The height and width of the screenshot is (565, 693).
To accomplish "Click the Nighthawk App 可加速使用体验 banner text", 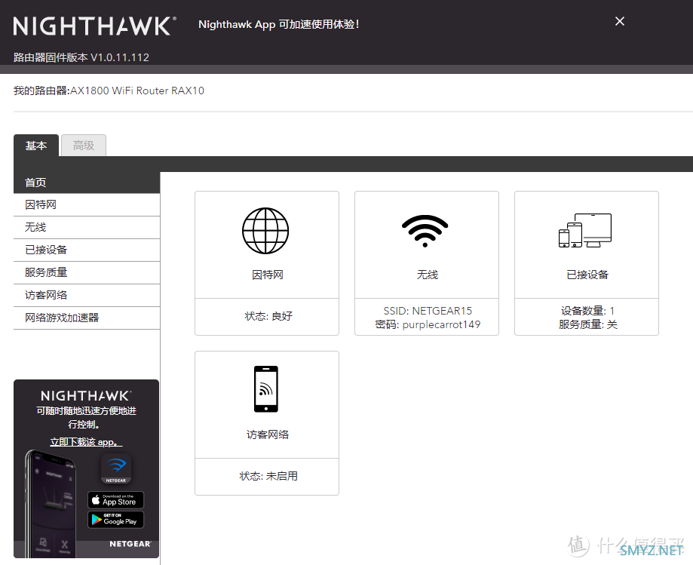I will pyautogui.click(x=279, y=24).
